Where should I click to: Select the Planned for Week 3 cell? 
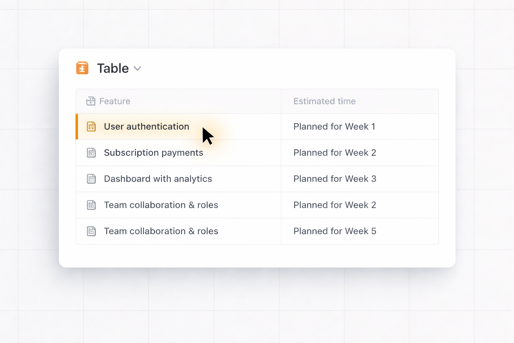(335, 179)
